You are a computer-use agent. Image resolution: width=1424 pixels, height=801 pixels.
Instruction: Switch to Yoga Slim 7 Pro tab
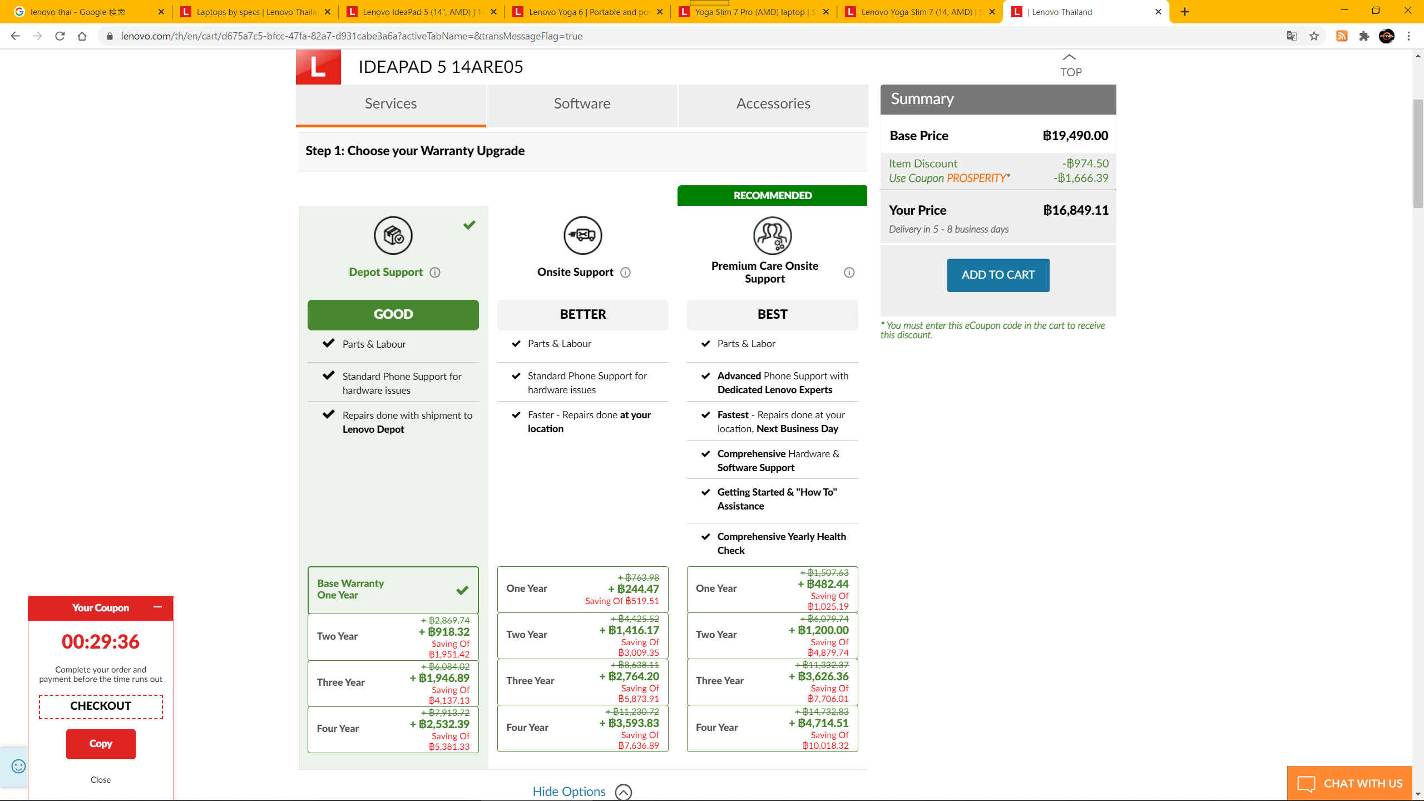point(754,12)
